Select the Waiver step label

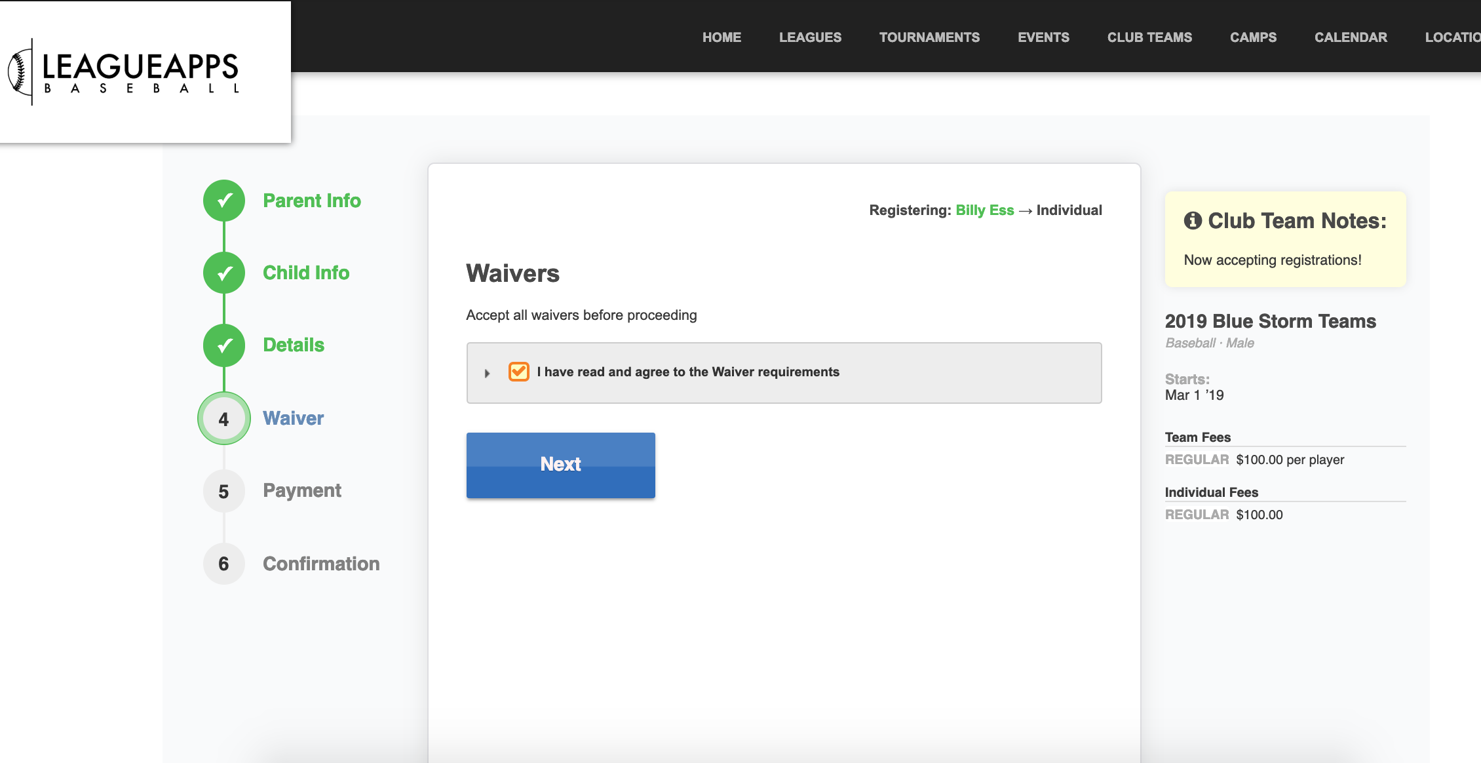[x=293, y=418]
